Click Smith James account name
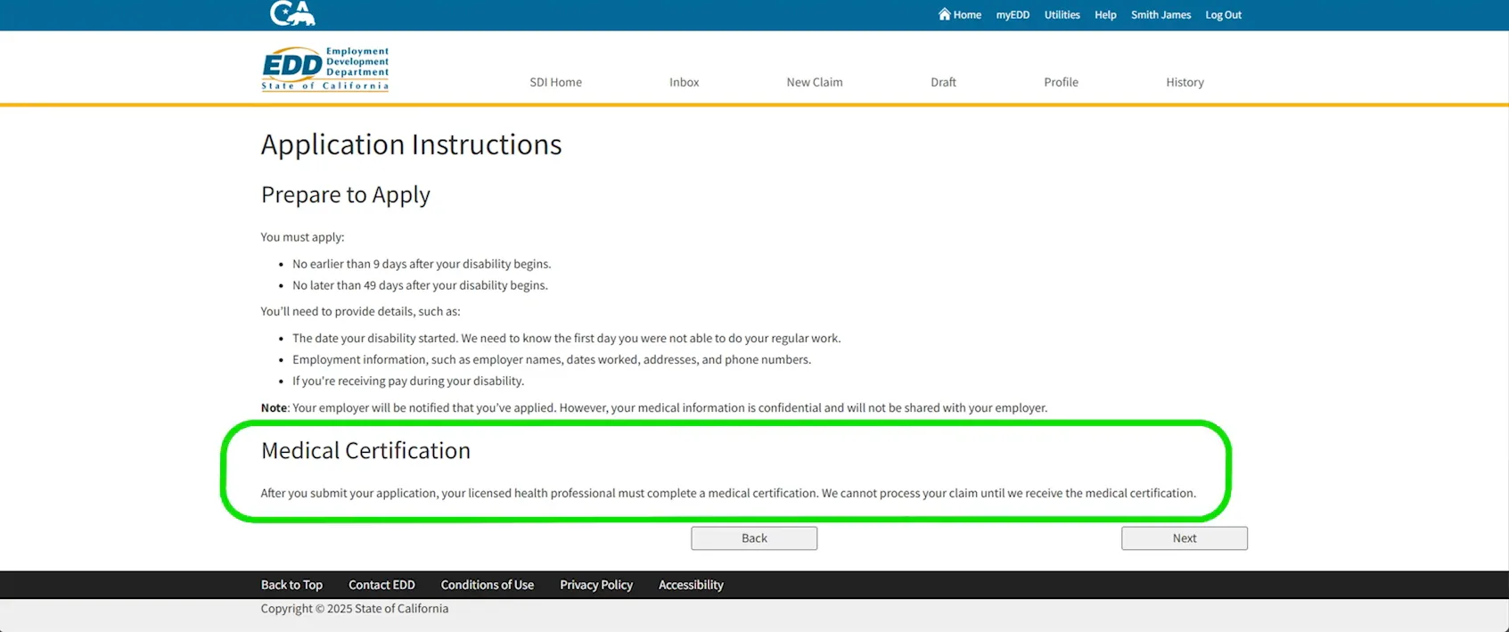This screenshot has width=1509, height=632. pos(1160,14)
